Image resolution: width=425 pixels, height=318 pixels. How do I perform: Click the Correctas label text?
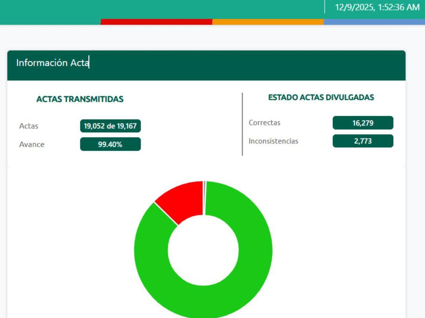pos(264,123)
